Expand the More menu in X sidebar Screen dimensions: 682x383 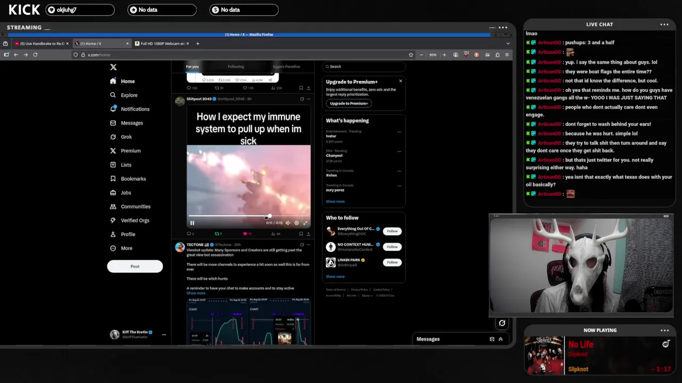click(x=121, y=248)
